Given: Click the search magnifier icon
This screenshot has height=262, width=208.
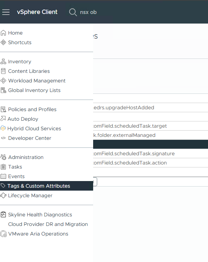Looking at the screenshot, I should [73, 12].
